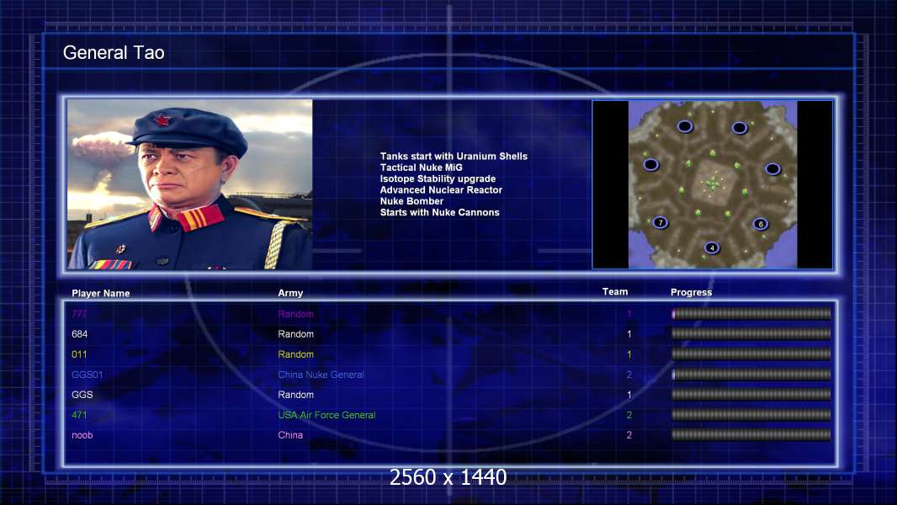Screen dimensions: 897x505
Task: Click the team number for player 684
Action: click(629, 334)
